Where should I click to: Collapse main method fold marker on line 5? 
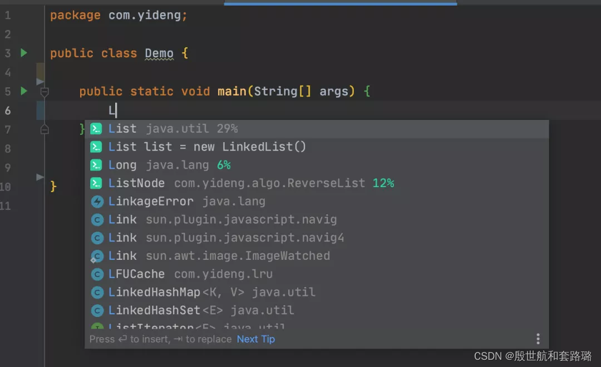[x=45, y=92]
